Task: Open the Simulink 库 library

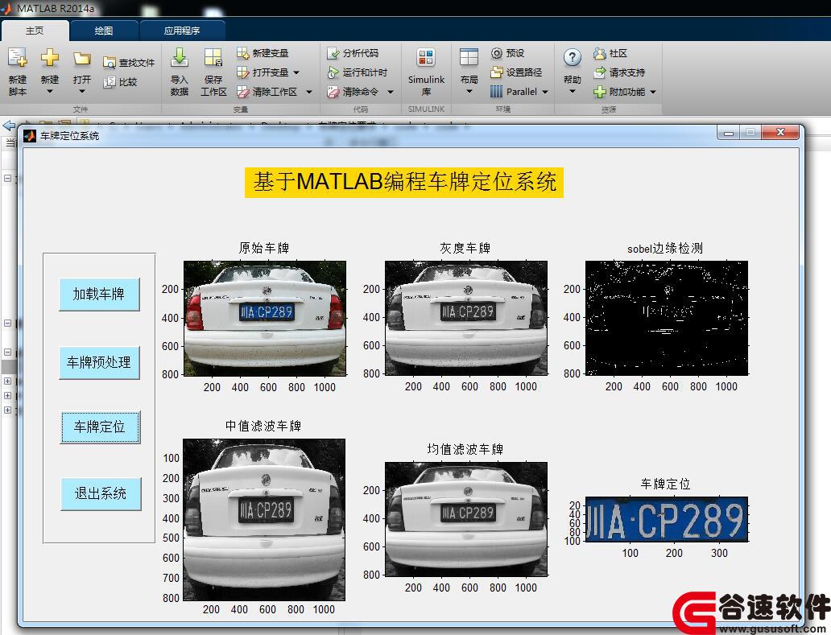Action: point(426,72)
